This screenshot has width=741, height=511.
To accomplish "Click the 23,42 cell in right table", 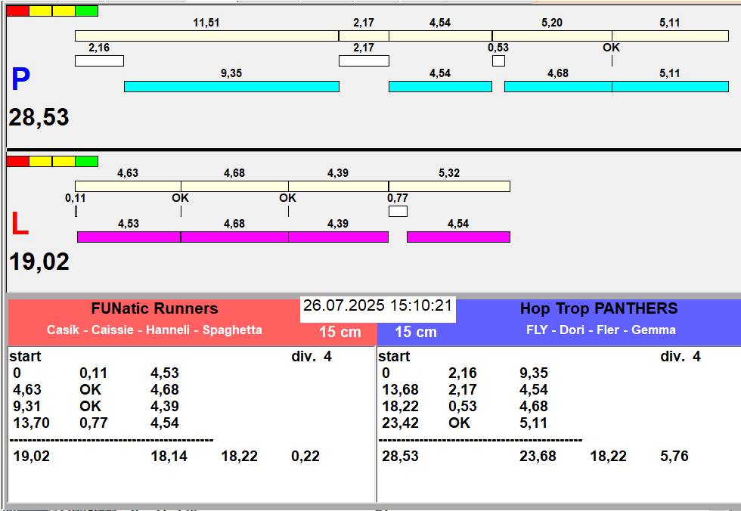I will (400, 423).
